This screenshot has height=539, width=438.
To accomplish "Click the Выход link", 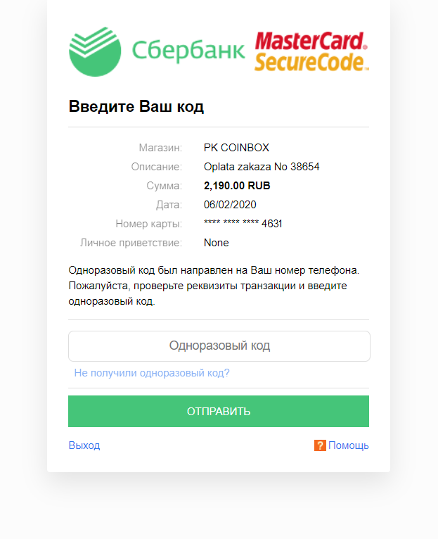I will tap(84, 445).
